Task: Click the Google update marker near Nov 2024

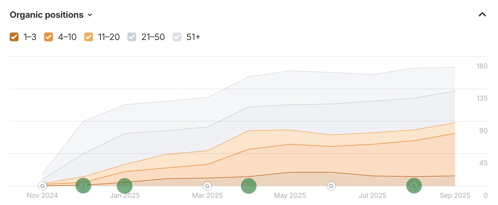Action: pyautogui.click(x=43, y=186)
